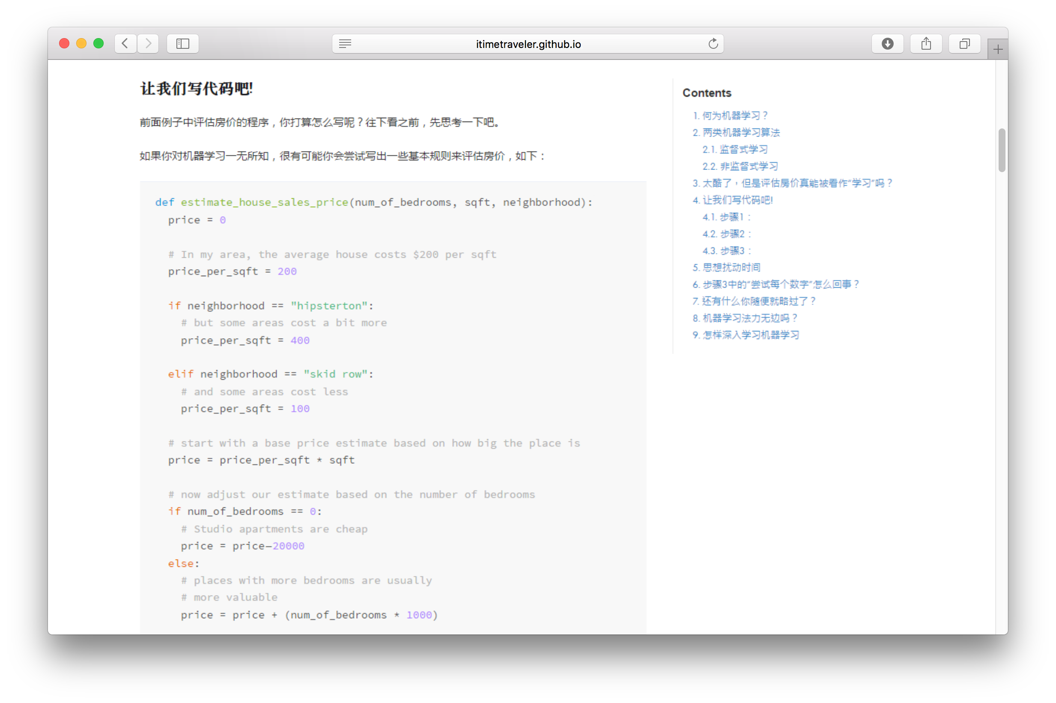Toggle the Safari sidebar panel
Image resolution: width=1056 pixels, height=703 pixels.
click(x=182, y=44)
